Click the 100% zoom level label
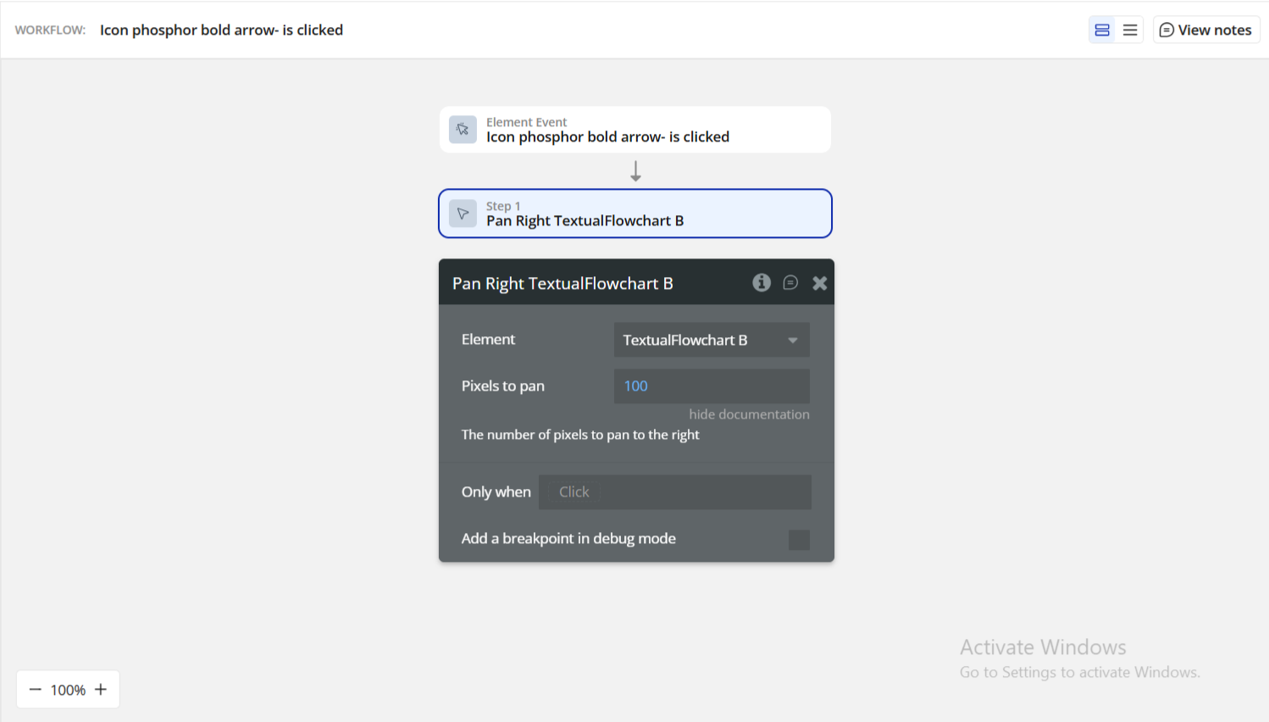The height and width of the screenshot is (722, 1269). tap(68, 691)
